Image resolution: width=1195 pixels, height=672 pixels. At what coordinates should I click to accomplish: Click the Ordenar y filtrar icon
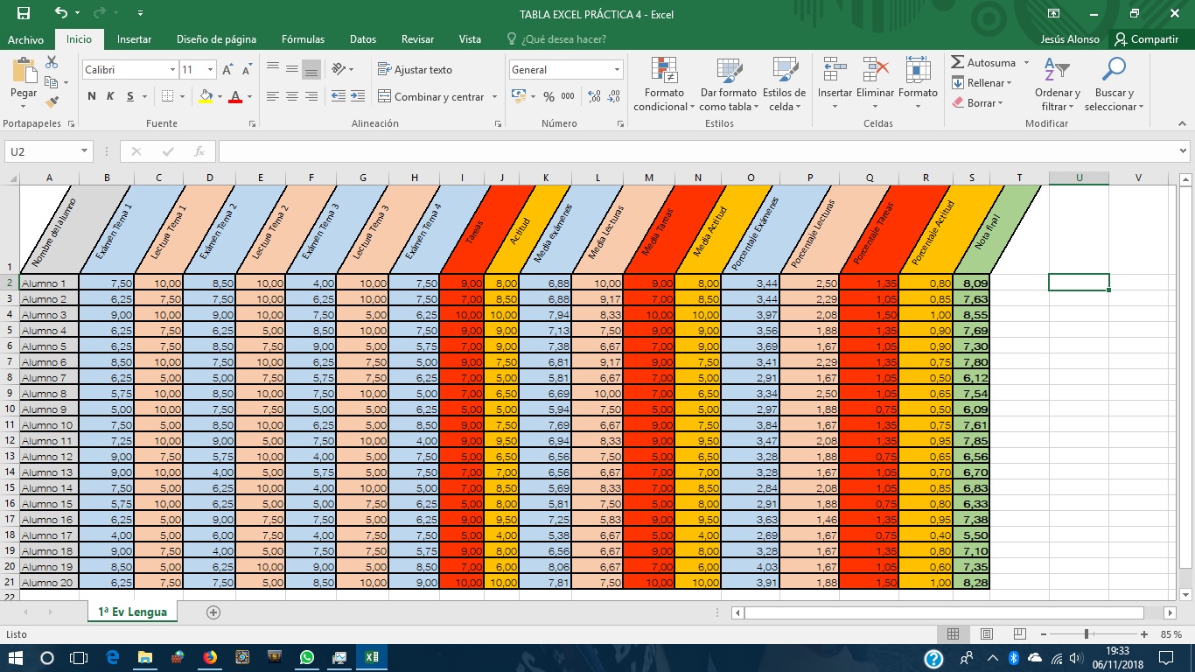(x=1058, y=72)
